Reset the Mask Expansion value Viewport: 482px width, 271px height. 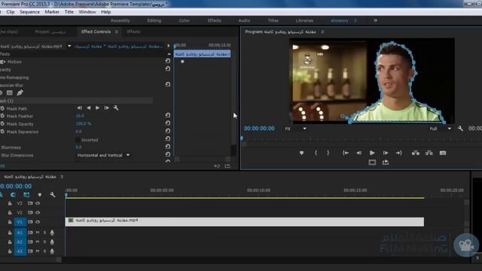tap(167, 131)
